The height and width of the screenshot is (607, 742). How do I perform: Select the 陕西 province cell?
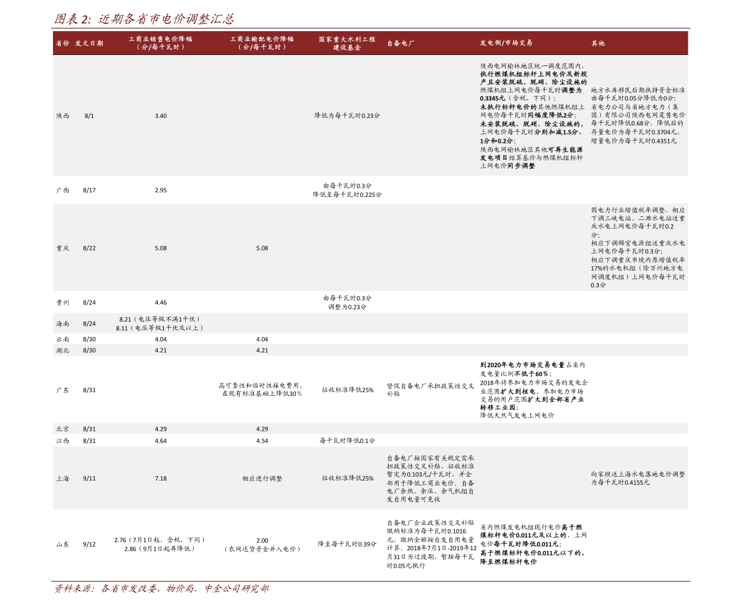(62, 115)
